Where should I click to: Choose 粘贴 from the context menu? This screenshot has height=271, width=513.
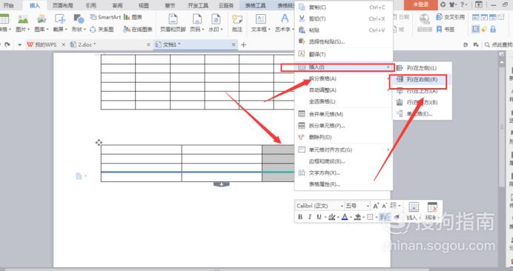pyautogui.click(x=343, y=30)
